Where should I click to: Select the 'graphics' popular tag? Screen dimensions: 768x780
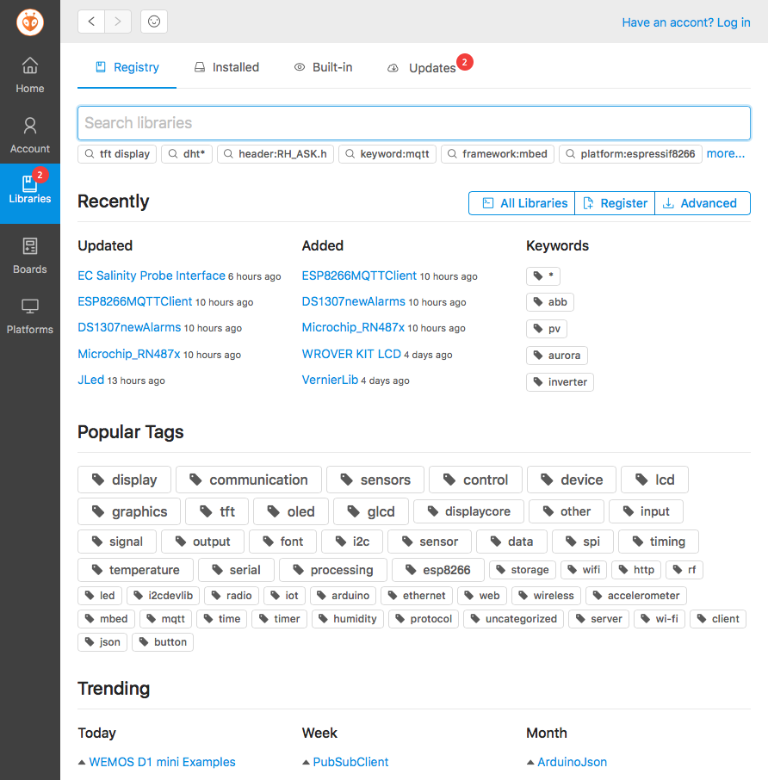[129, 511]
